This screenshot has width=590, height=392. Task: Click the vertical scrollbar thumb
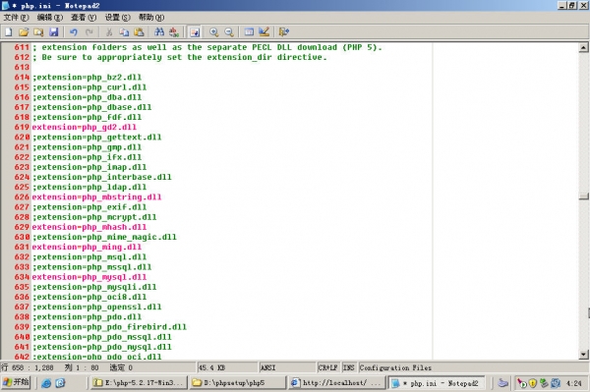click(x=583, y=196)
